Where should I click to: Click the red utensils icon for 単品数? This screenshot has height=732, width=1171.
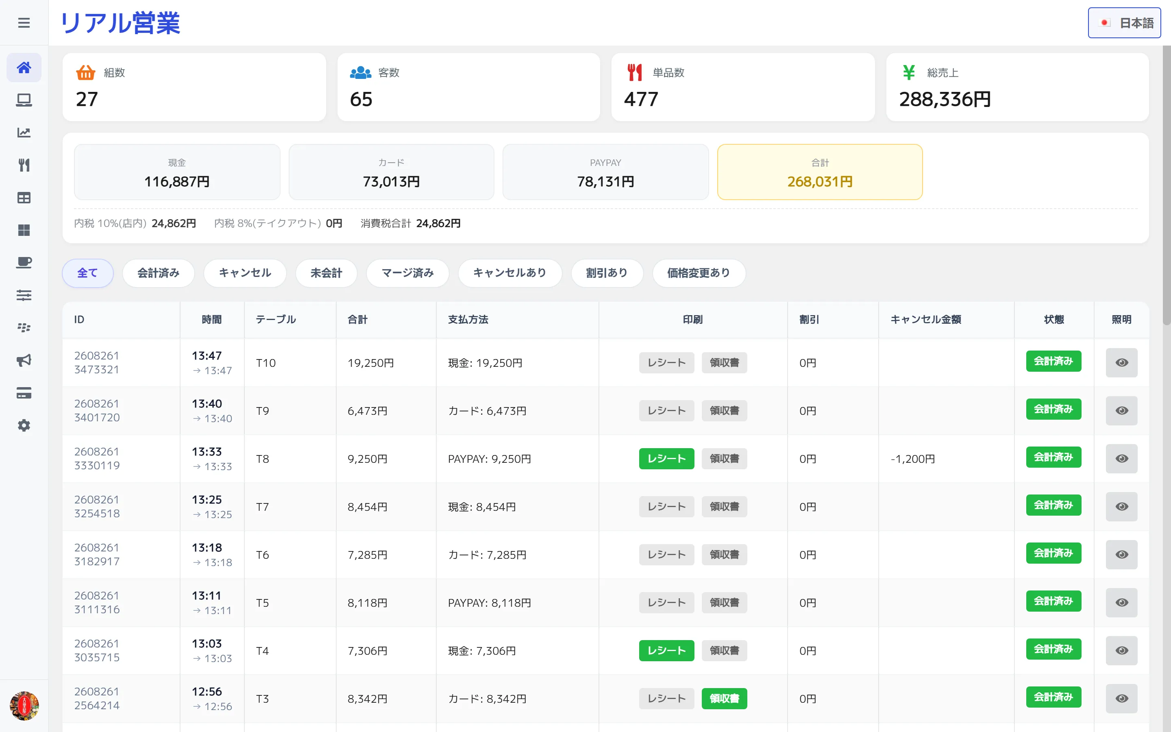pos(634,73)
